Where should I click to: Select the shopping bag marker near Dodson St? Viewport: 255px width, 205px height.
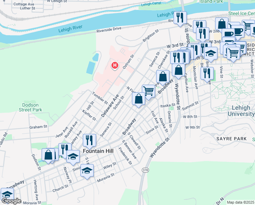click(x=49, y=155)
